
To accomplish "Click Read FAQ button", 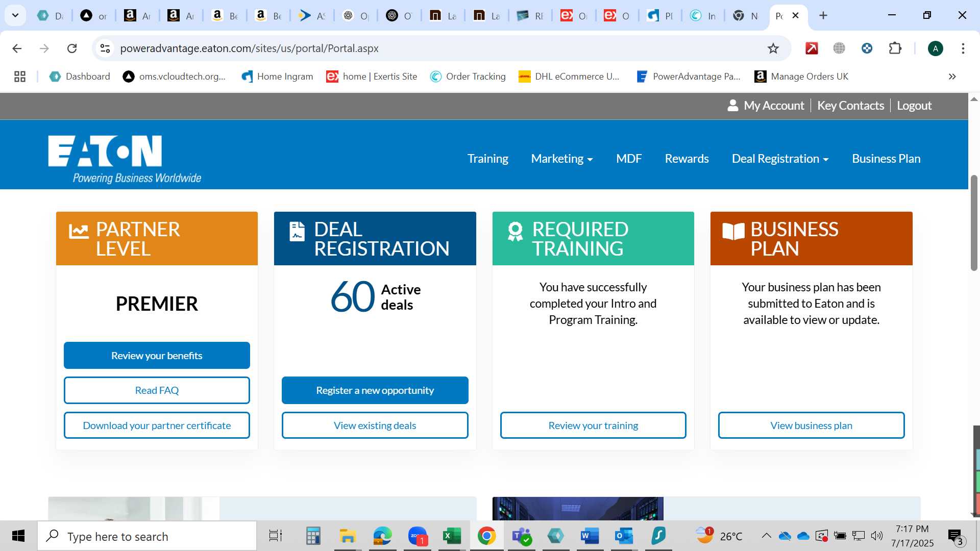I will (157, 390).
